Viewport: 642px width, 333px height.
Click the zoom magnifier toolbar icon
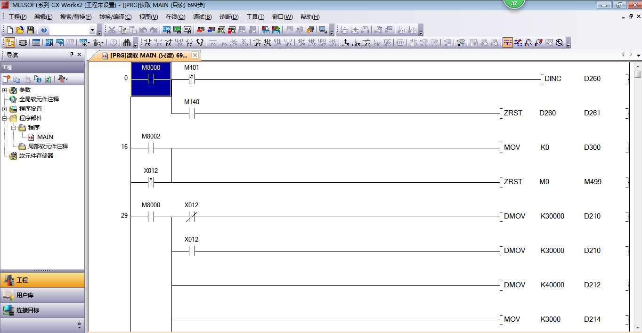559,43
